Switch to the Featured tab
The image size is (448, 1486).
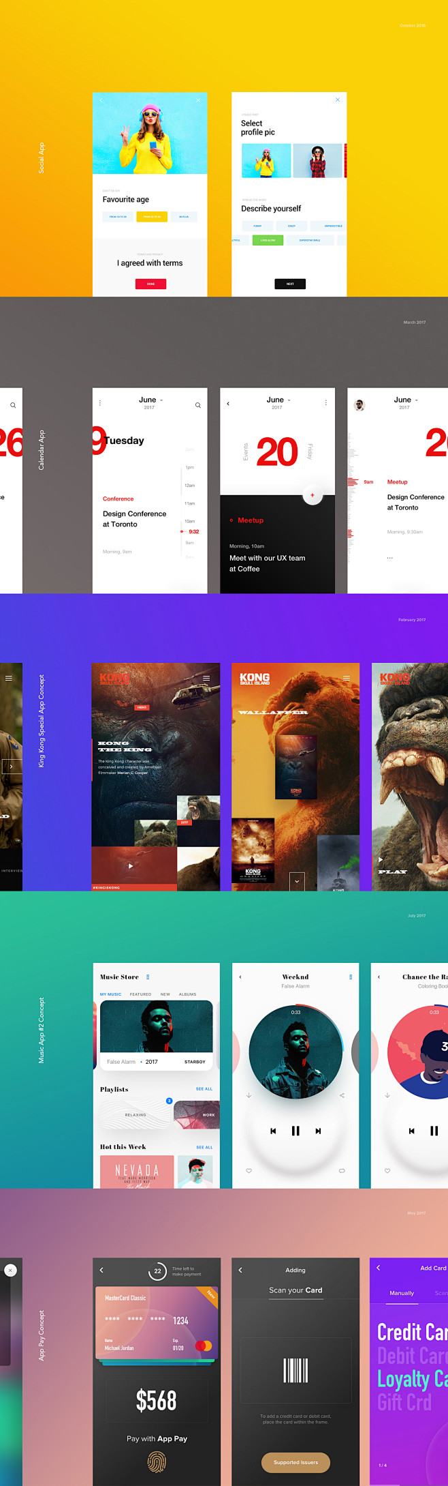pyautogui.click(x=141, y=994)
